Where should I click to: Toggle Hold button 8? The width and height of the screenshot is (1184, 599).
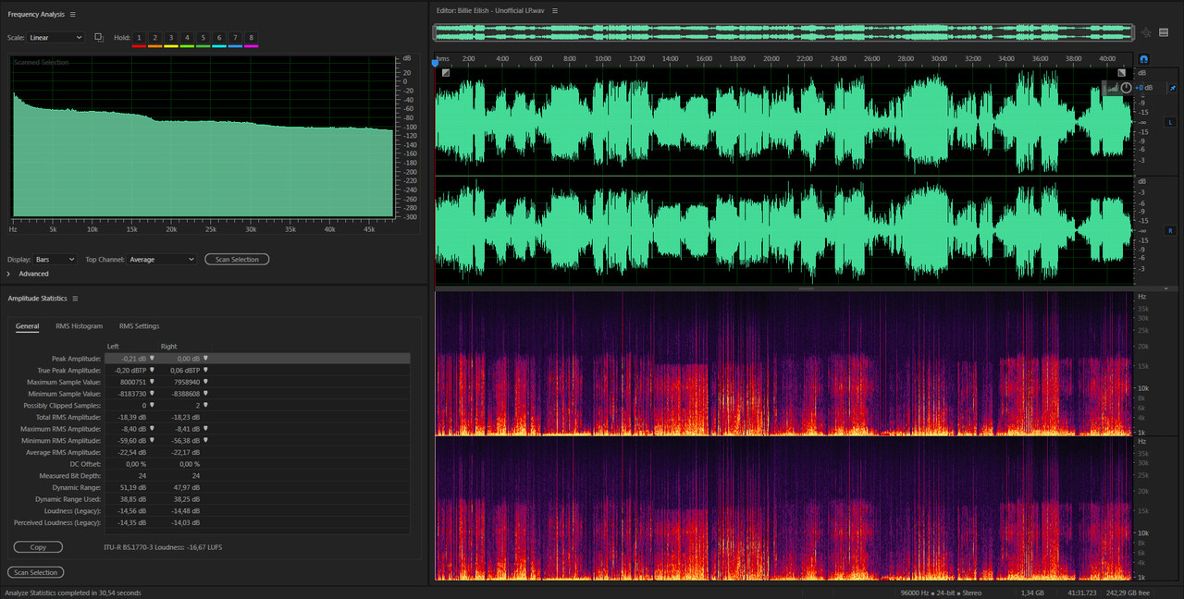click(251, 38)
